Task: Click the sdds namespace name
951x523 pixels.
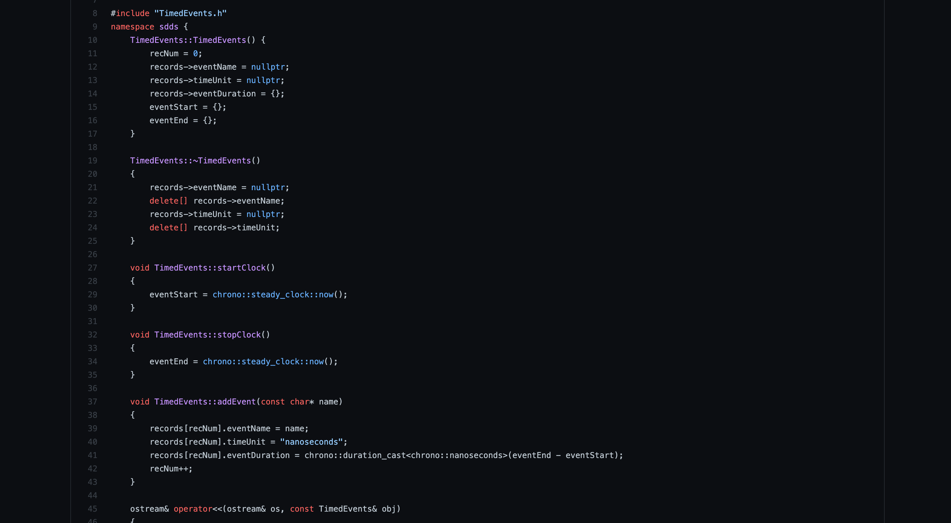Action: (169, 26)
